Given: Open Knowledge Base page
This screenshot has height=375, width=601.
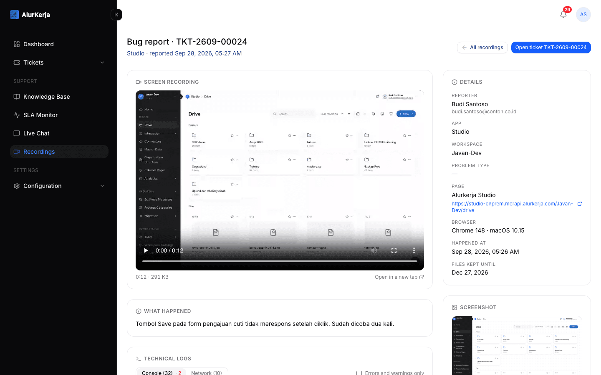Looking at the screenshot, I should coord(59,97).
